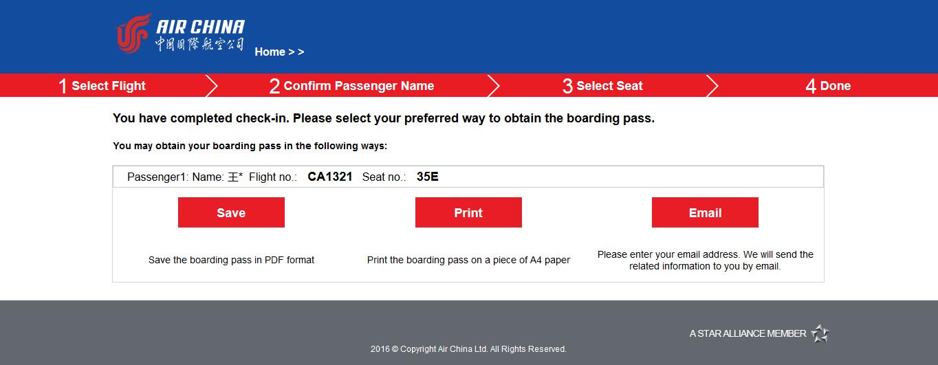Select step 4 Done

point(828,86)
